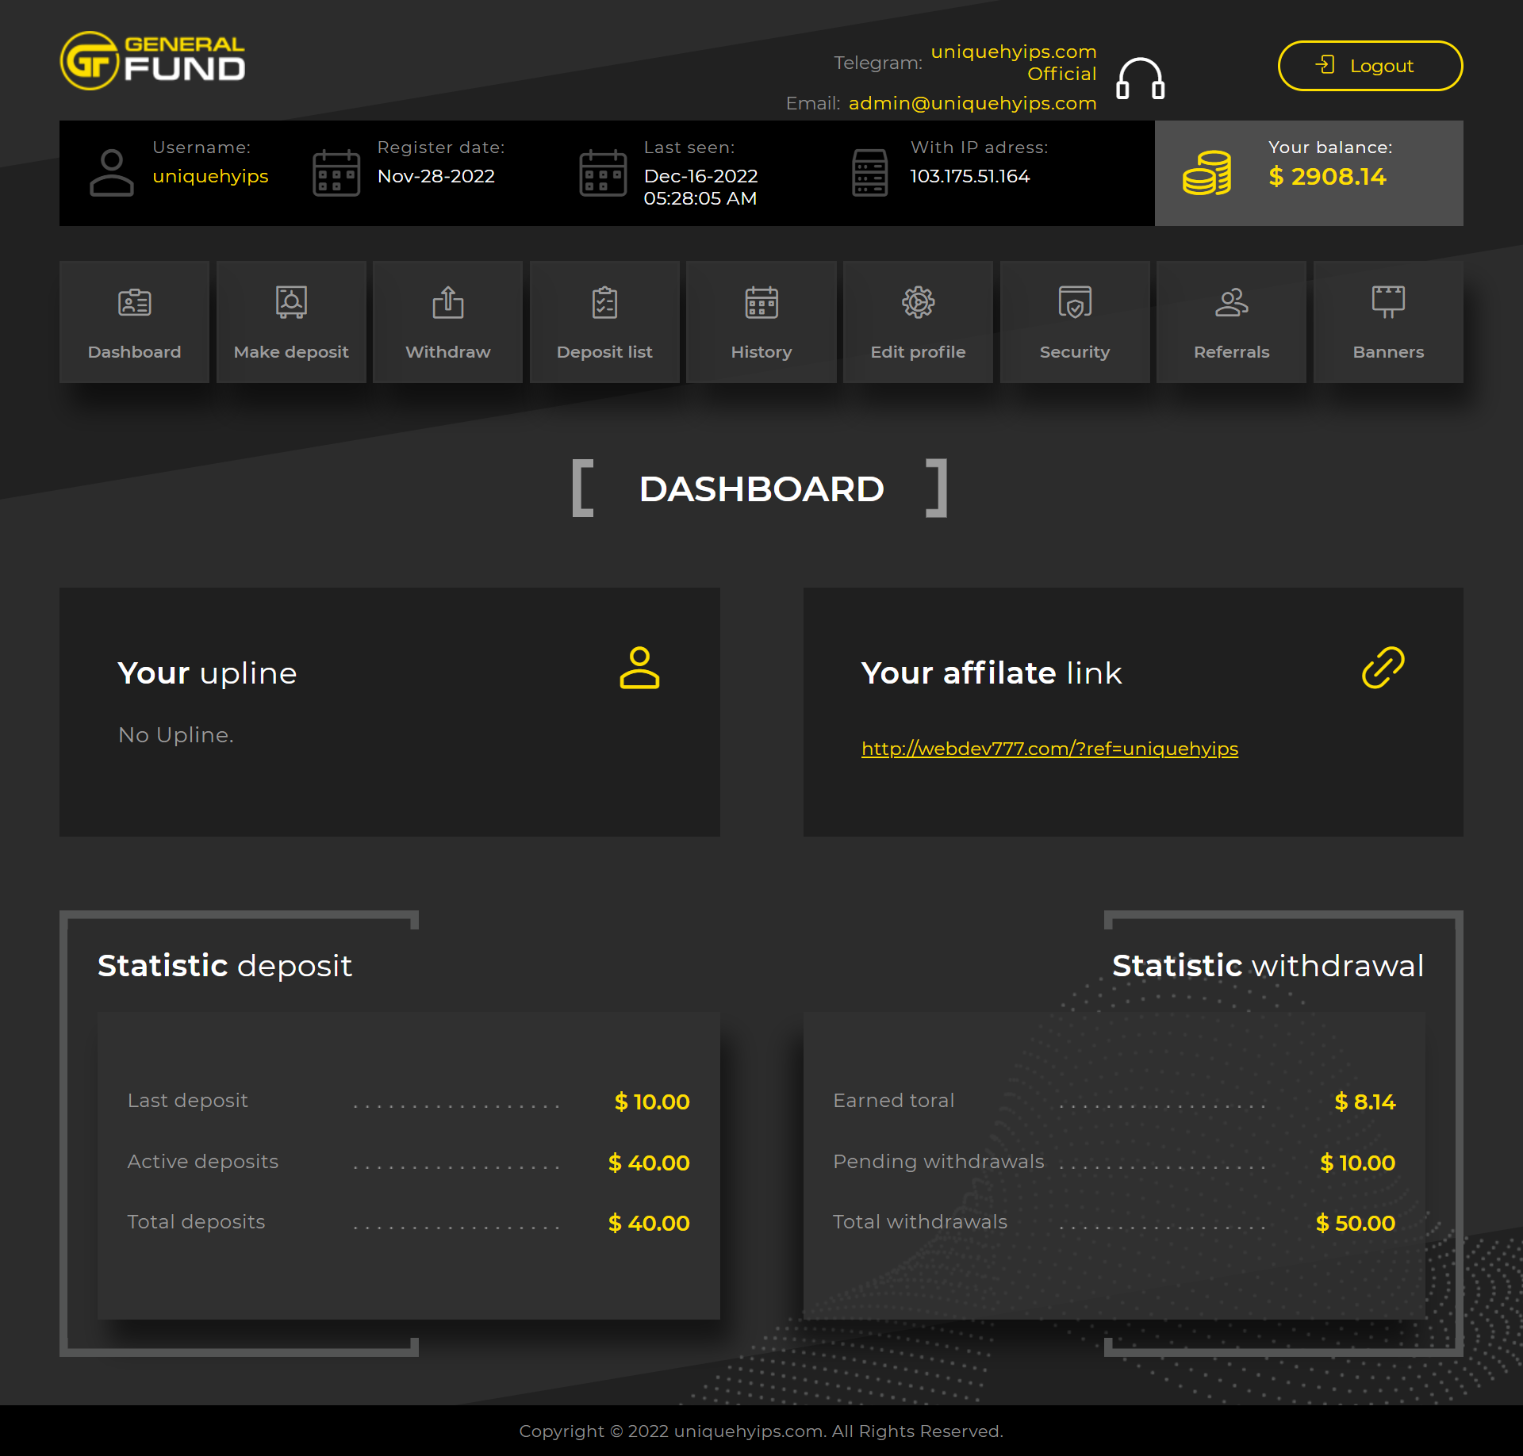Open the Banners menu tile

click(x=1388, y=322)
